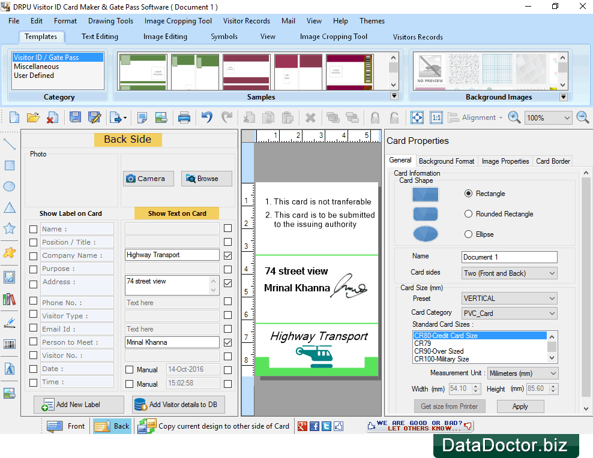Select Rounded Rectangle card shape
This screenshot has height=458, width=593.
pyautogui.click(x=468, y=213)
